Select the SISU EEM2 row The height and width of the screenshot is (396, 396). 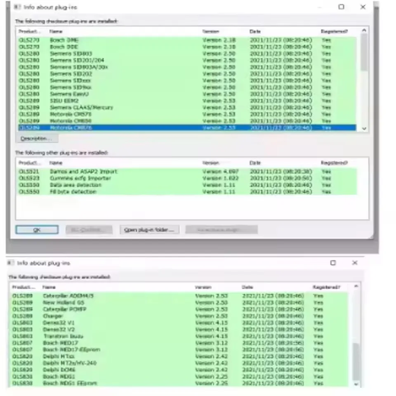(x=187, y=101)
